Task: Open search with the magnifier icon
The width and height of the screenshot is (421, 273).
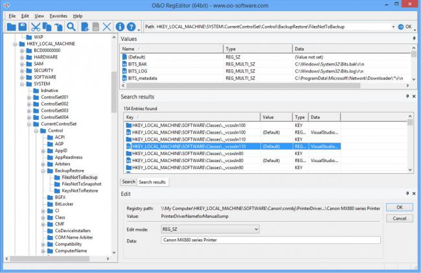Action: [71, 27]
